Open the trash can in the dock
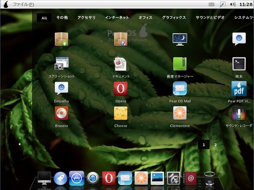This screenshot has height=190, width=254. pyautogui.click(x=210, y=179)
